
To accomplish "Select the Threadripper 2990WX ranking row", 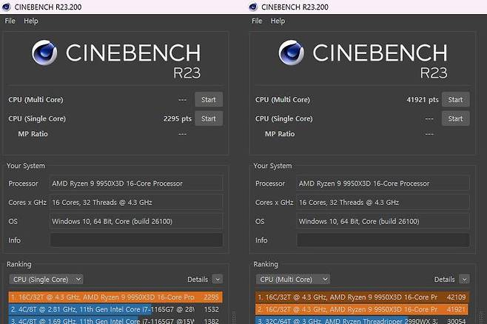I will (361, 320).
